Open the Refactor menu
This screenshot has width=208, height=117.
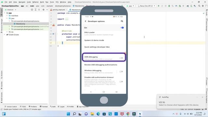tap(35, 2)
